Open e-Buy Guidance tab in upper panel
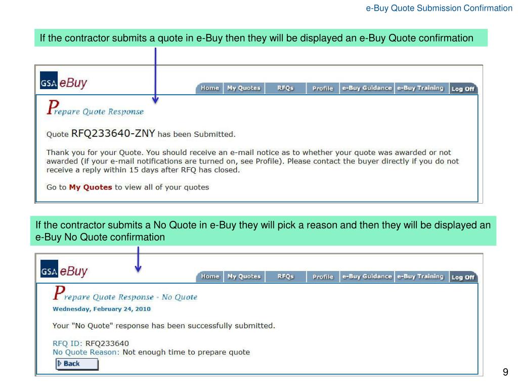518x389 pixels. pos(367,88)
